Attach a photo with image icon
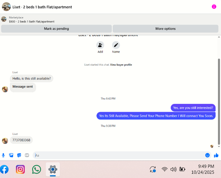This screenshot has width=221, height=178. point(11,155)
